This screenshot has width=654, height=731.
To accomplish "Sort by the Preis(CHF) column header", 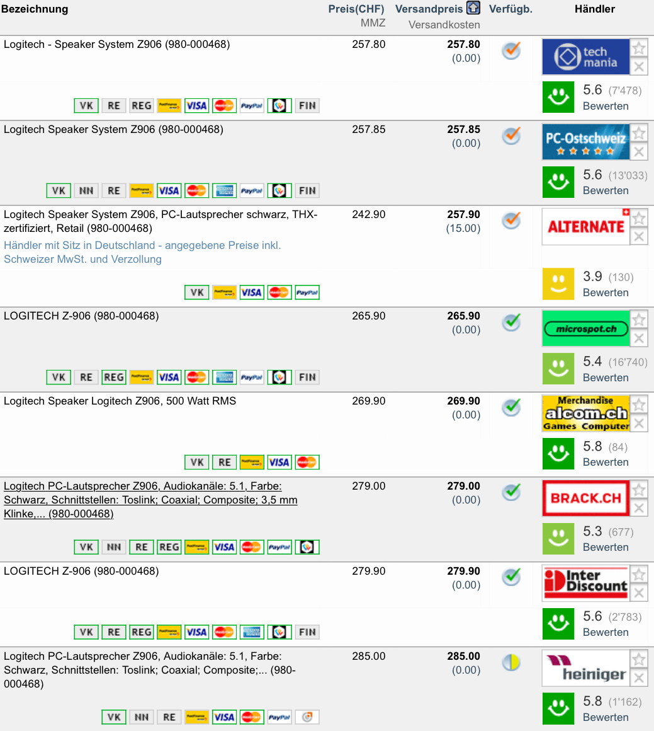I will coord(356,9).
